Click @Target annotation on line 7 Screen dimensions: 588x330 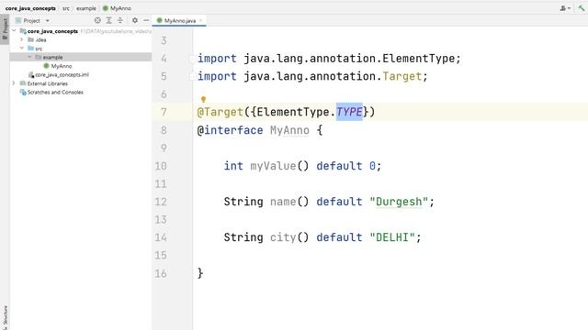[220, 112]
